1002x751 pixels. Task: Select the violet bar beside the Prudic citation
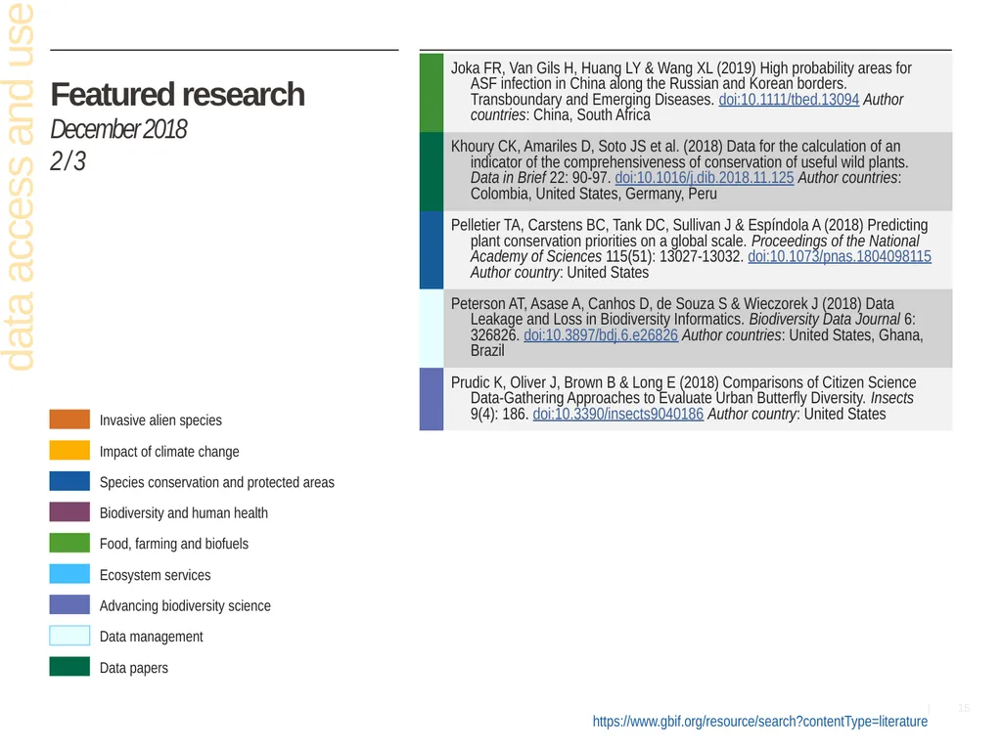tap(432, 399)
